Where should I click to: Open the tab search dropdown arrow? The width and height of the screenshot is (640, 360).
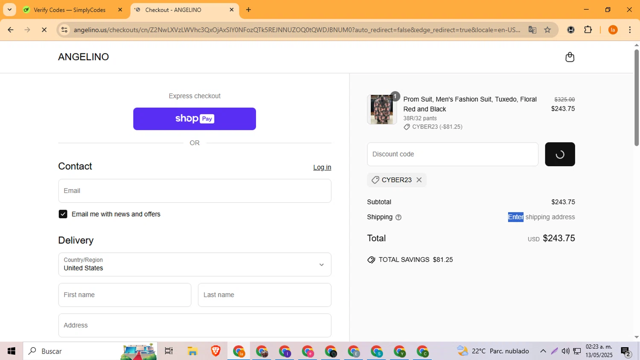9,9
